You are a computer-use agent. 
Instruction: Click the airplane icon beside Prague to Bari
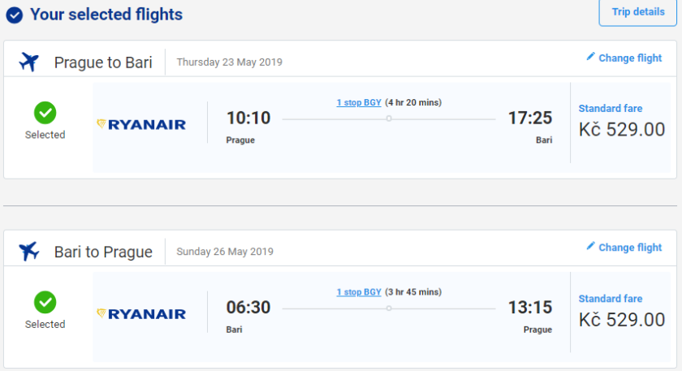(29, 62)
